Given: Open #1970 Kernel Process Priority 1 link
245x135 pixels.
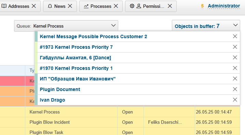Looking at the screenshot, I should 76,68.
